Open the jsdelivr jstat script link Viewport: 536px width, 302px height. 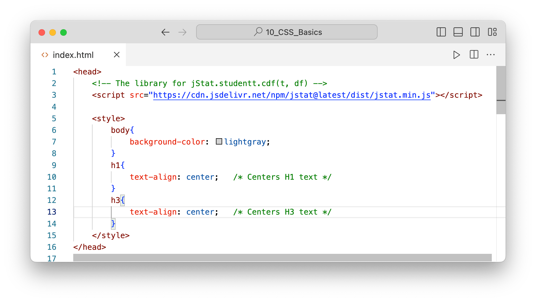pyautogui.click(x=292, y=95)
